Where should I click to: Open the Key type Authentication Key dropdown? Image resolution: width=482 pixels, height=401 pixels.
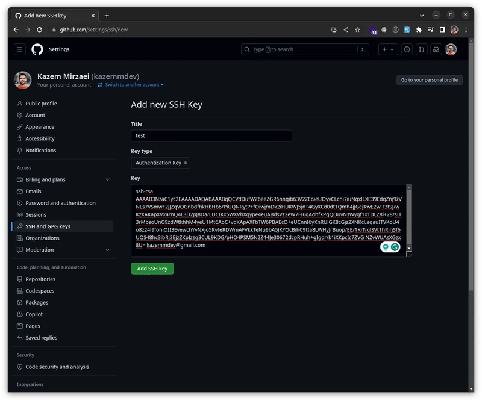pyautogui.click(x=160, y=163)
